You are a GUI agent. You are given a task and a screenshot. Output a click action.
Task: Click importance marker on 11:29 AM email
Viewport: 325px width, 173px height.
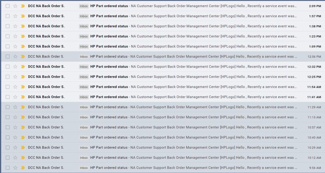click(x=23, y=107)
